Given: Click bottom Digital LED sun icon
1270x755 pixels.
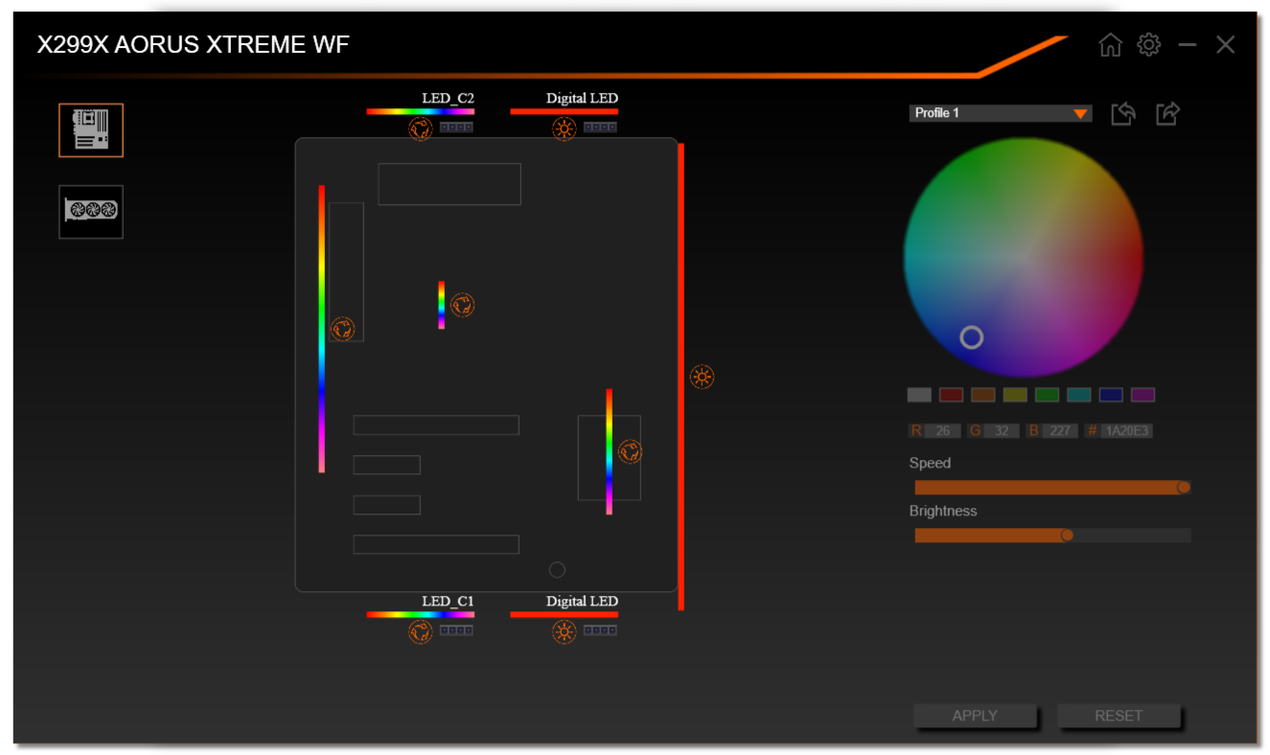Looking at the screenshot, I should (x=565, y=631).
